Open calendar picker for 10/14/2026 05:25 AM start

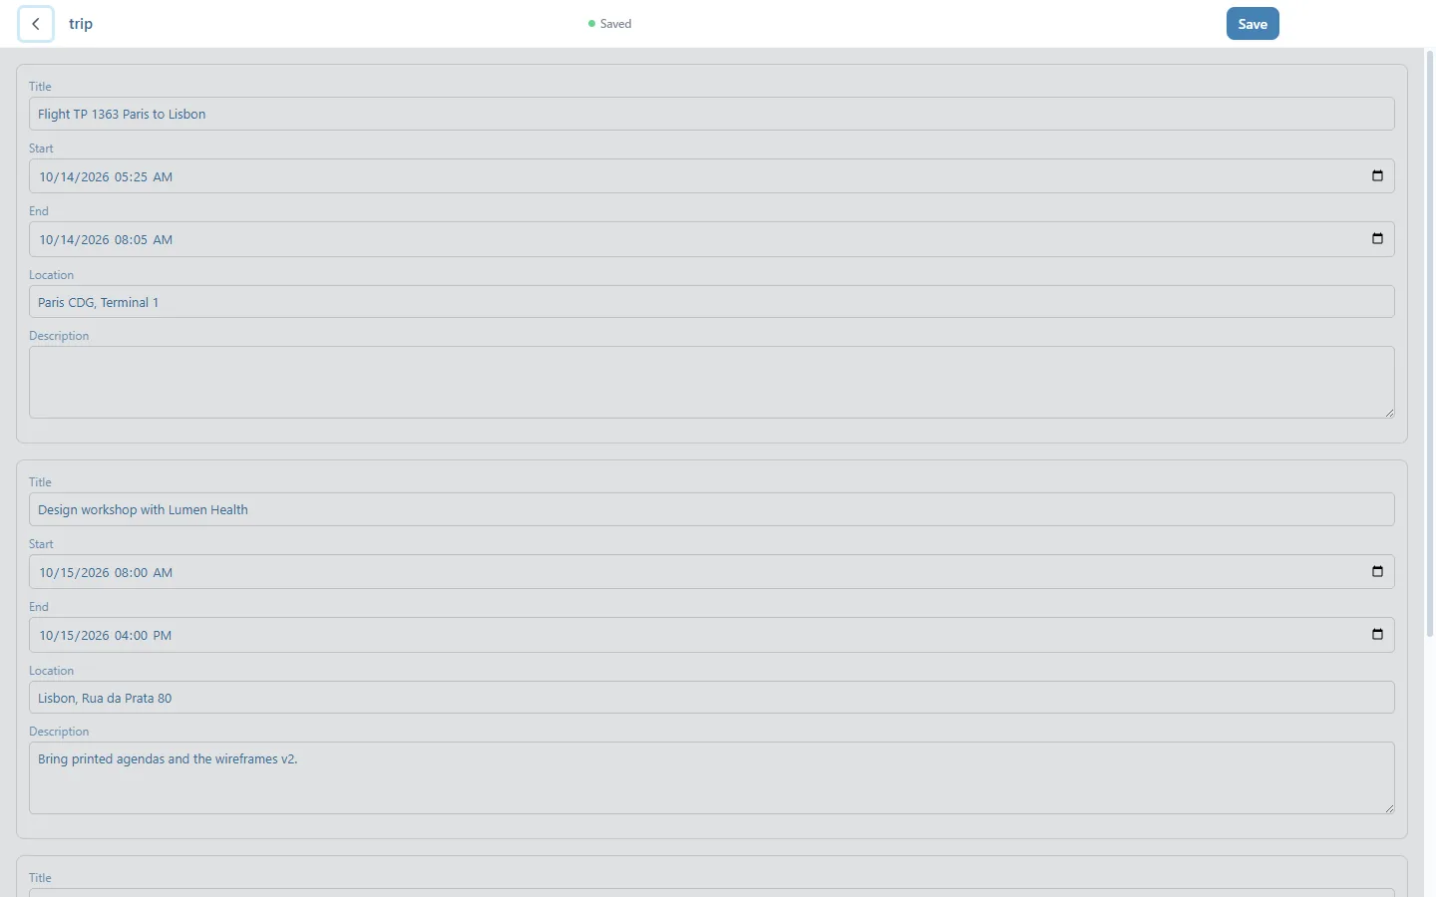(x=1377, y=176)
